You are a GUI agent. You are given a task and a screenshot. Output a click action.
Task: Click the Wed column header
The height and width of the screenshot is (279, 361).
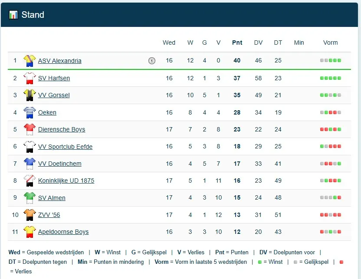(x=169, y=43)
